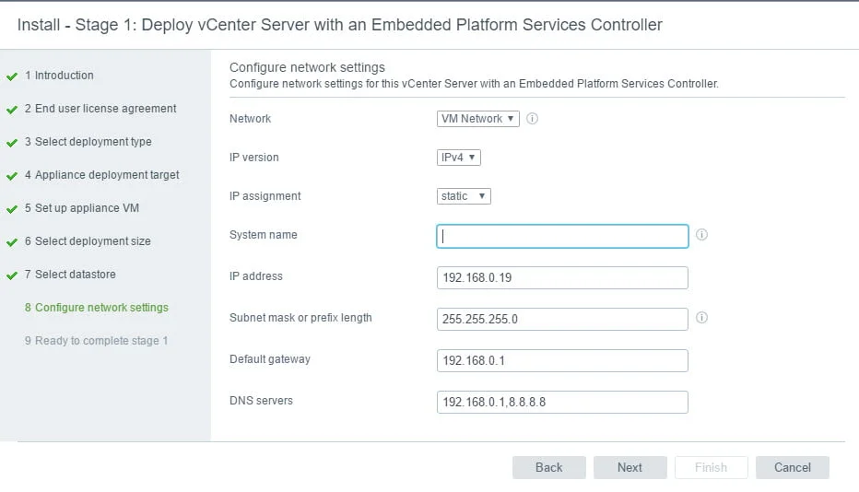The height and width of the screenshot is (492, 859).
Task: Click info icon next to Subnet mask field
Action: click(701, 318)
